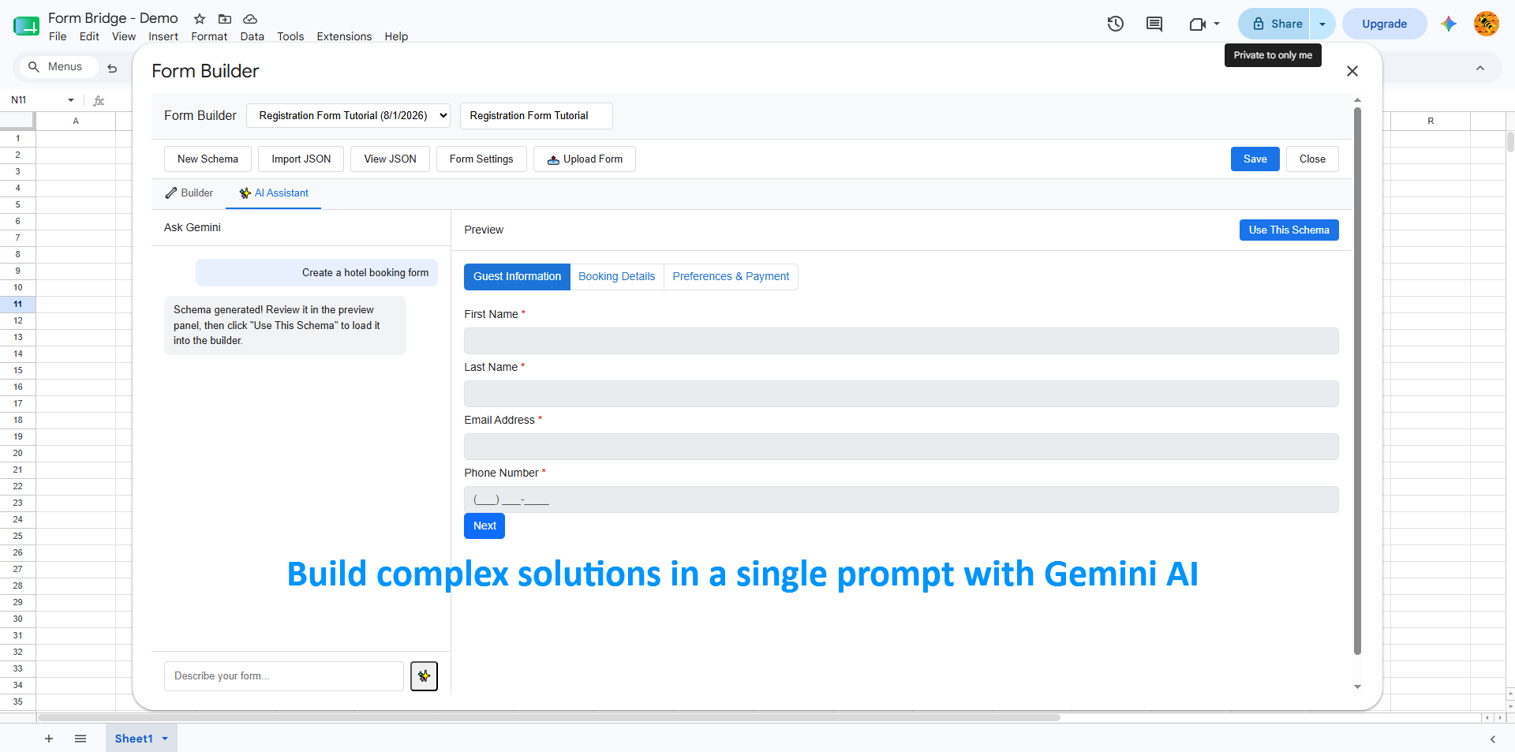Click the Google Sheets home icon
This screenshot has height=752, width=1515.
(26, 26)
